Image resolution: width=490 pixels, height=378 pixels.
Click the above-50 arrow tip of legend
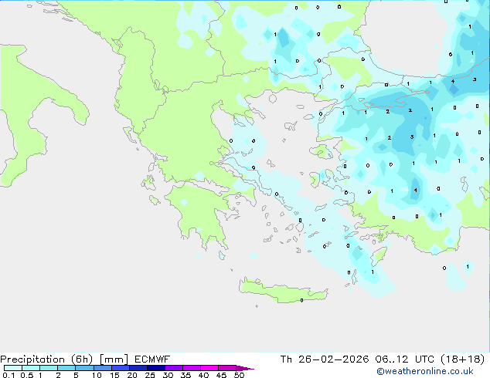[x=245, y=368]
